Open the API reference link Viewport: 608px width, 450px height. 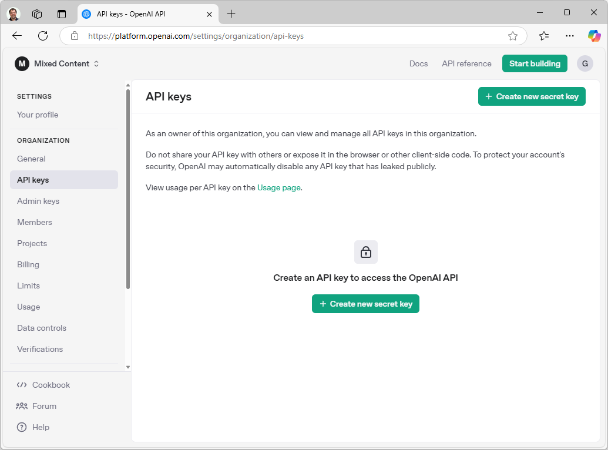click(466, 63)
